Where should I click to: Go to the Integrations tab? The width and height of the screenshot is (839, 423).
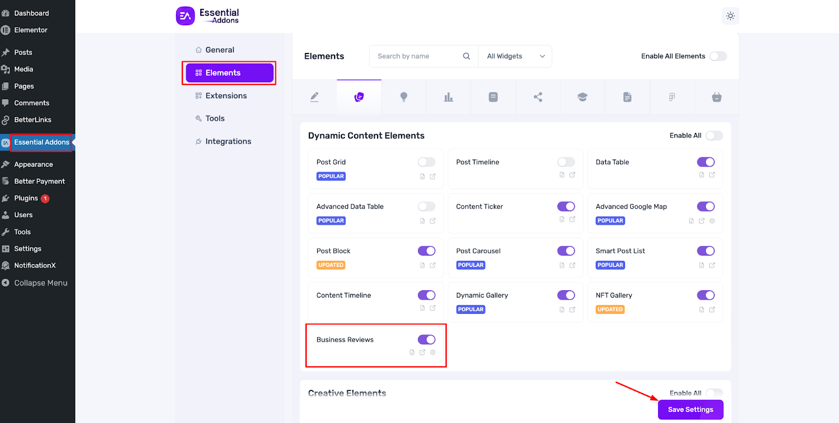tap(228, 141)
